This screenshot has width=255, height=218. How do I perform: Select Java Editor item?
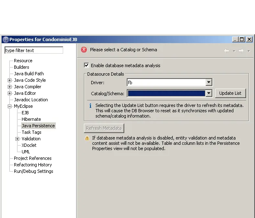(25, 93)
